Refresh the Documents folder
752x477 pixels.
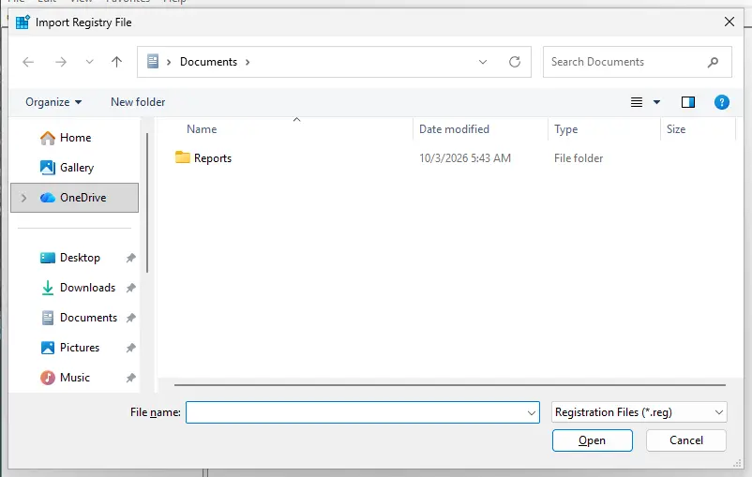point(515,62)
